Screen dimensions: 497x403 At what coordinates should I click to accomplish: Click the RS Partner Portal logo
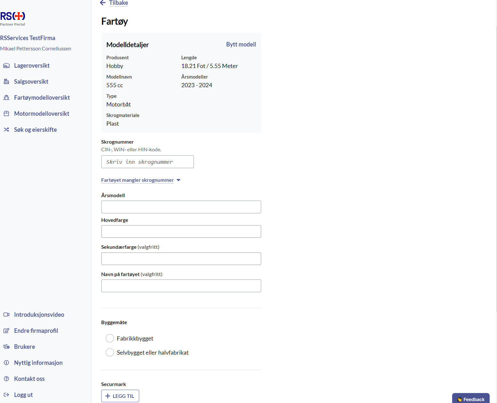[13, 19]
